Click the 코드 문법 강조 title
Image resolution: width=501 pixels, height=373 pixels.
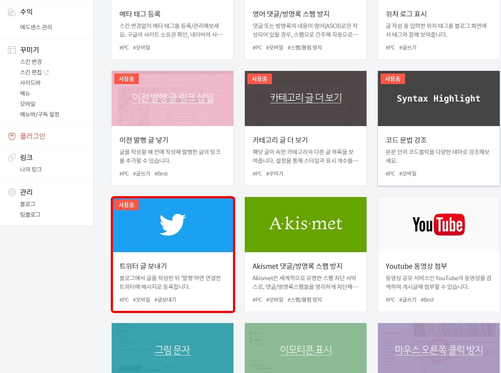(406, 140)
